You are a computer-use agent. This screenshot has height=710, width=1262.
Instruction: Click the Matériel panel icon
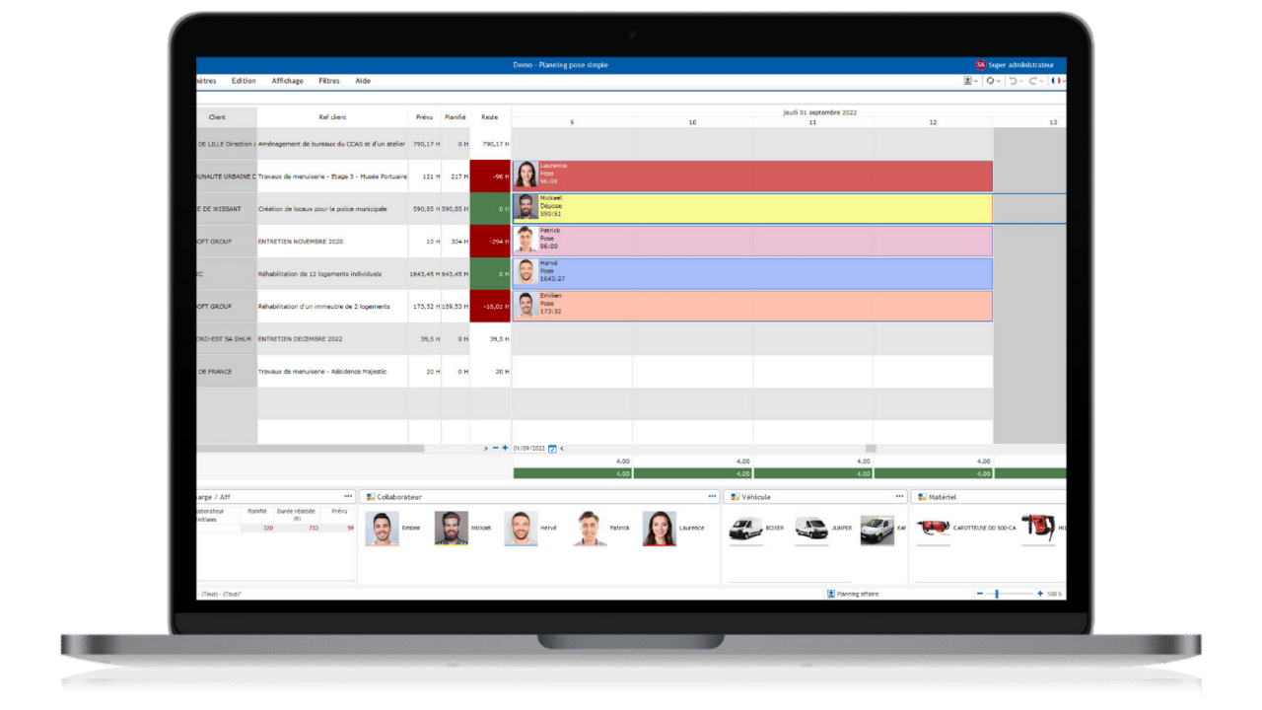pyautogui.click(x=922, y=497)
